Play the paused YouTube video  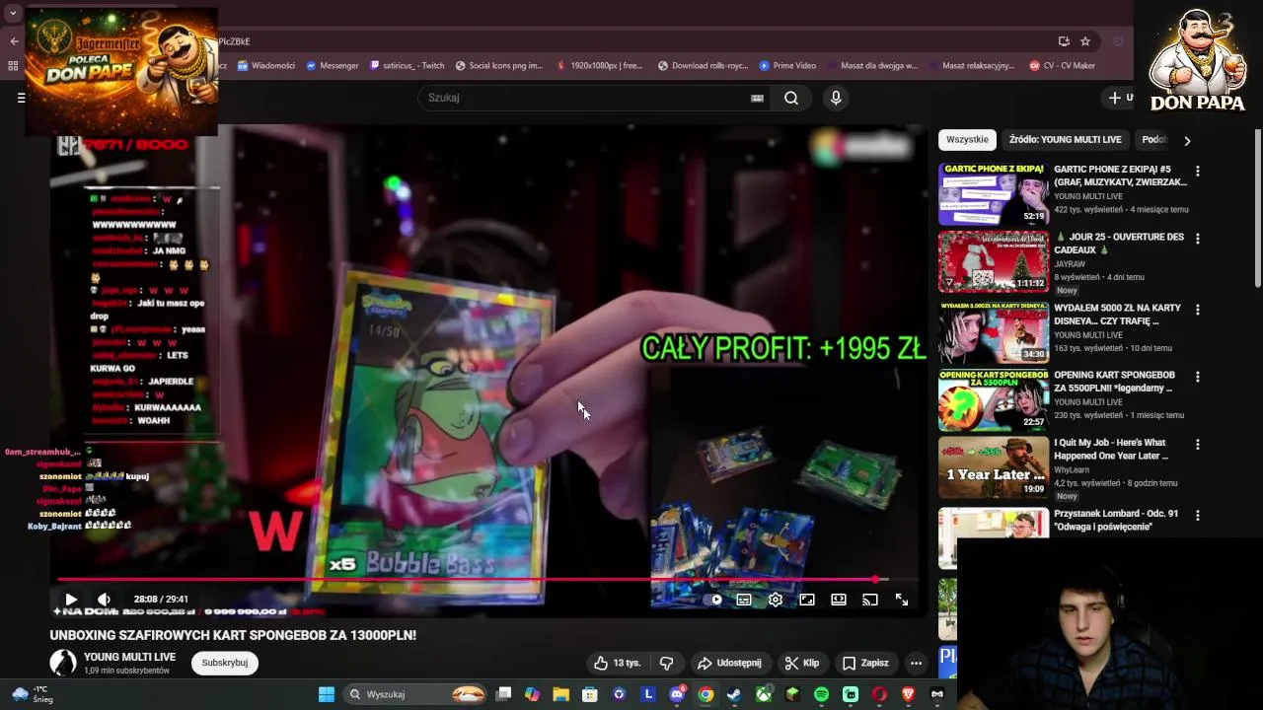(x=71, y=600)
